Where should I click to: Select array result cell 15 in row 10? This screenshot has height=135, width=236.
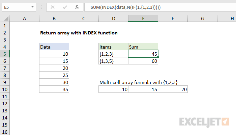click(143, 89)
